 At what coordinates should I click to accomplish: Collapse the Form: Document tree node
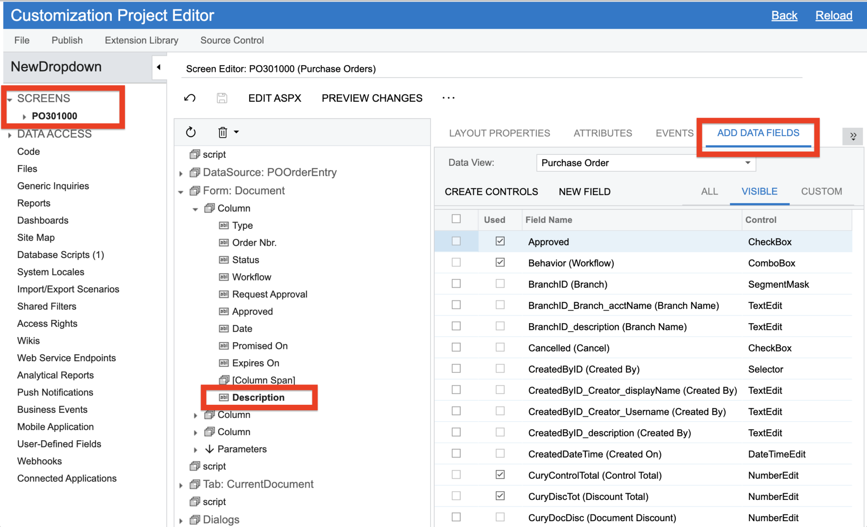pos(181,191)
